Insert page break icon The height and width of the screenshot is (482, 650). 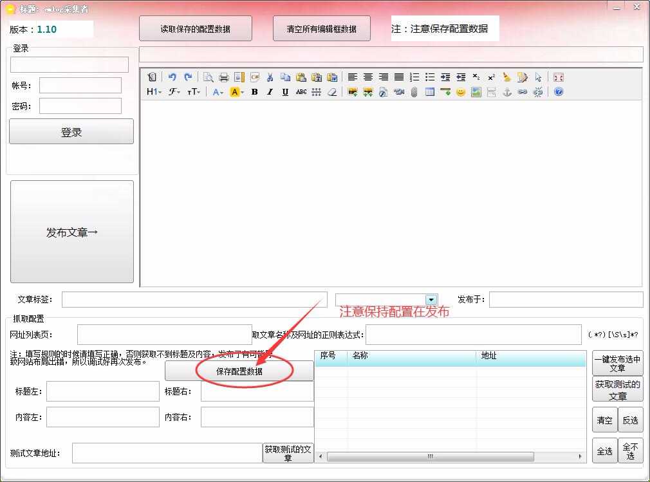(x=491, y=91)
